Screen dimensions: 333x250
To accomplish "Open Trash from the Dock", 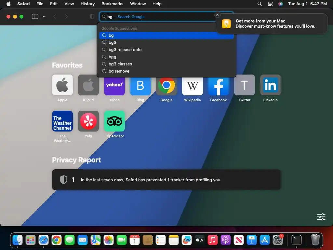I will pyautogui.click(x=315, y=240).
